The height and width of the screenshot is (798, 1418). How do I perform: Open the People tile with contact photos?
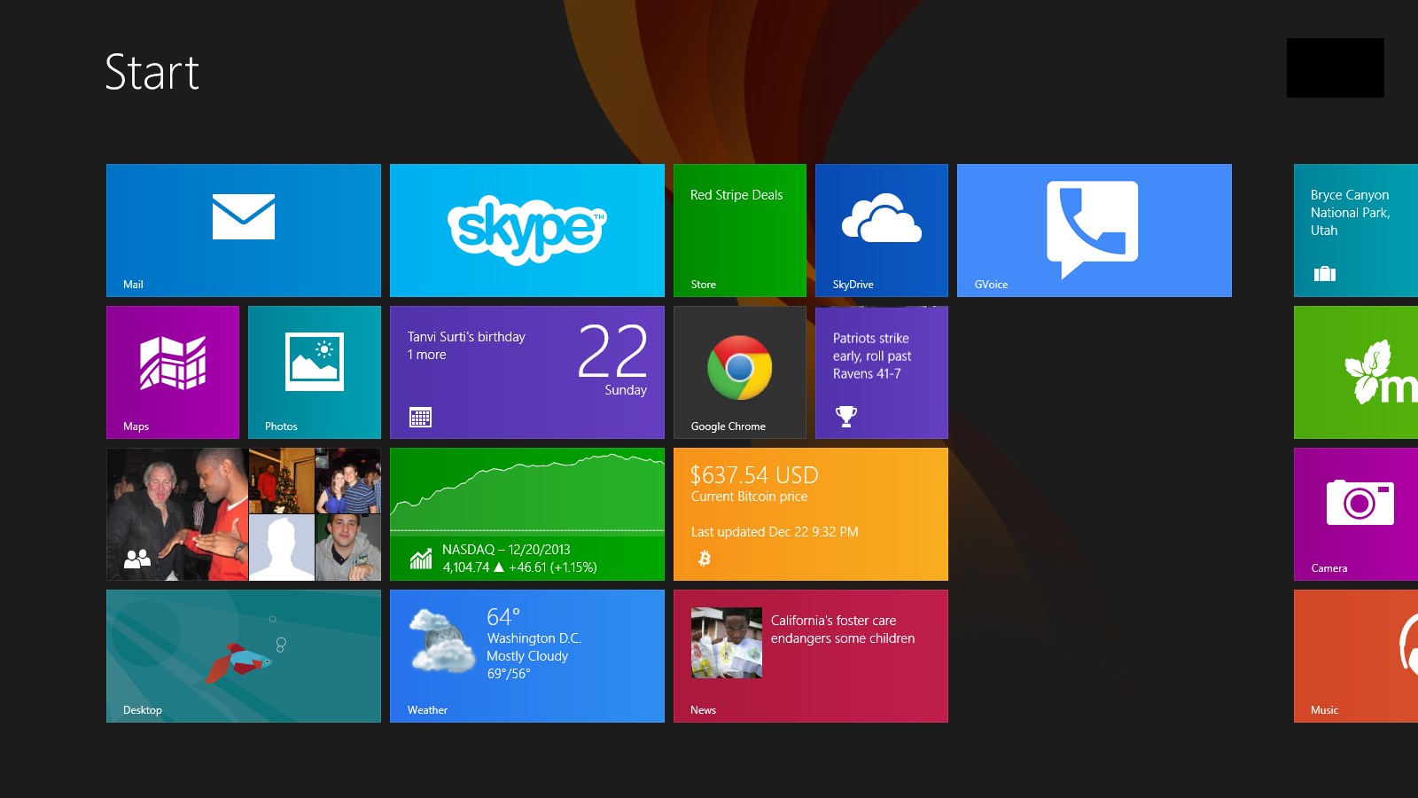[243, 513]
